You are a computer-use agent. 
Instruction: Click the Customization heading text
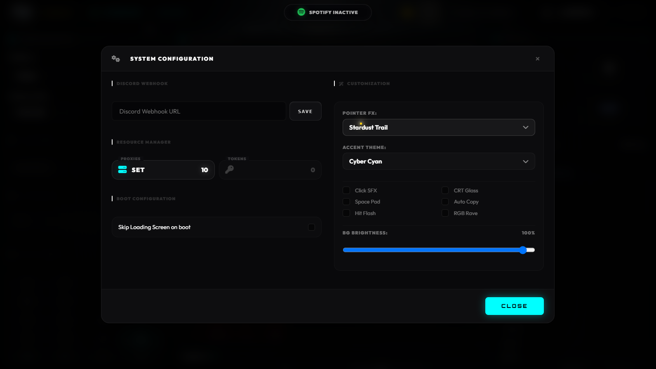coord(368,83)
